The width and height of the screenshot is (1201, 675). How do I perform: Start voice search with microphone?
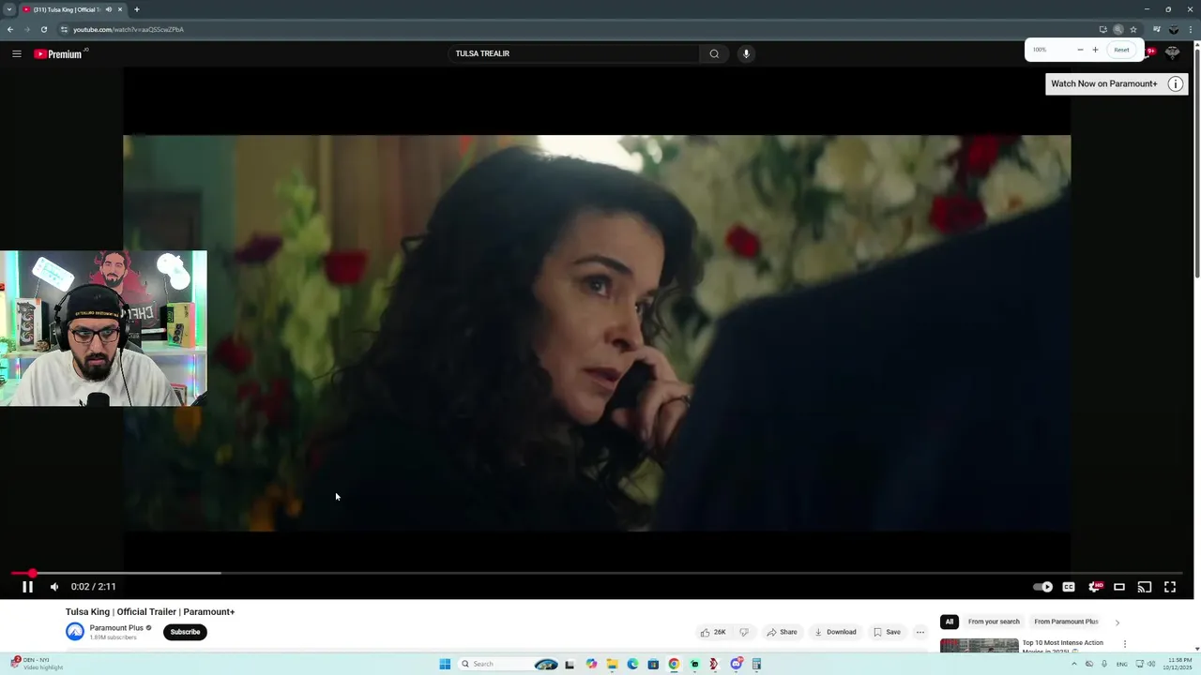point(746,53)
